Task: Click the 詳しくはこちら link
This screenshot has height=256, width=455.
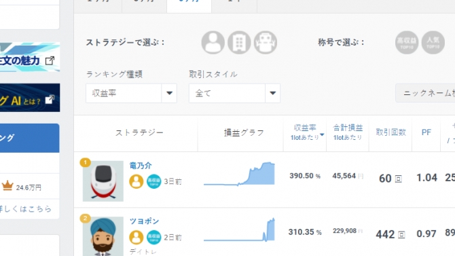Action: (26, 208)
